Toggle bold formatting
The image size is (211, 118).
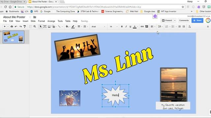tap(122, 27)
